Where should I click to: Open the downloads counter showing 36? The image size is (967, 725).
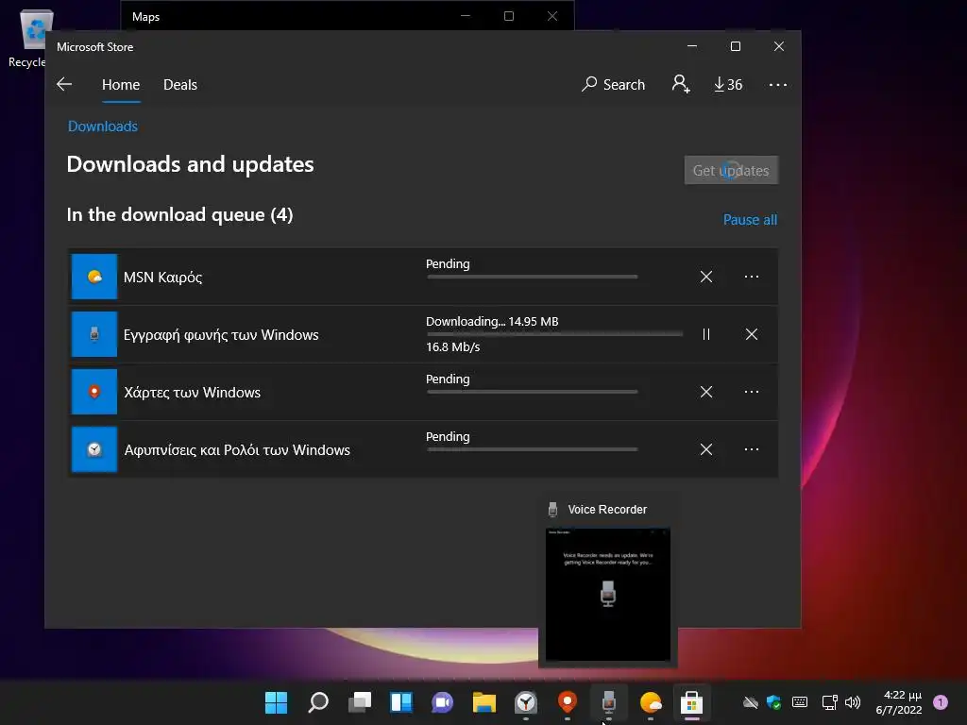[x=728, y=84]
